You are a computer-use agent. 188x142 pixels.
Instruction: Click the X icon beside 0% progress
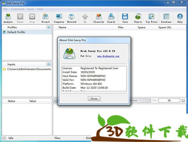[x=183, y=100]
